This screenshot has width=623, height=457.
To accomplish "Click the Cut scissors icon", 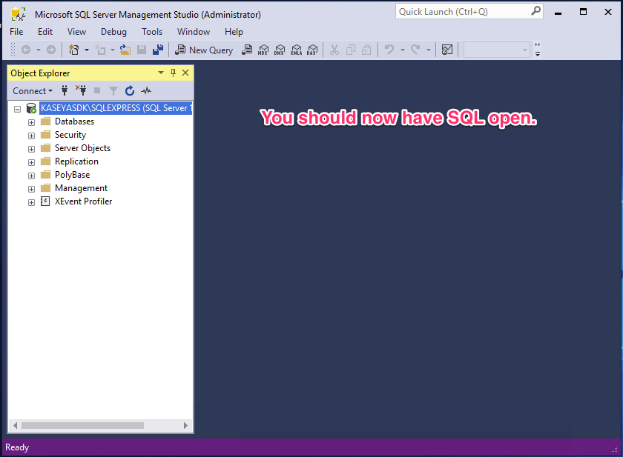I will (x=334, y=50).
